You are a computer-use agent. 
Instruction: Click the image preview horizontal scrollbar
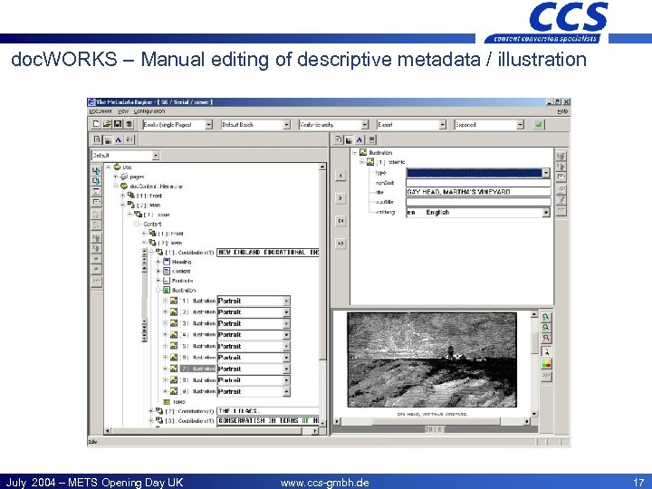click(x=433, y=421)
